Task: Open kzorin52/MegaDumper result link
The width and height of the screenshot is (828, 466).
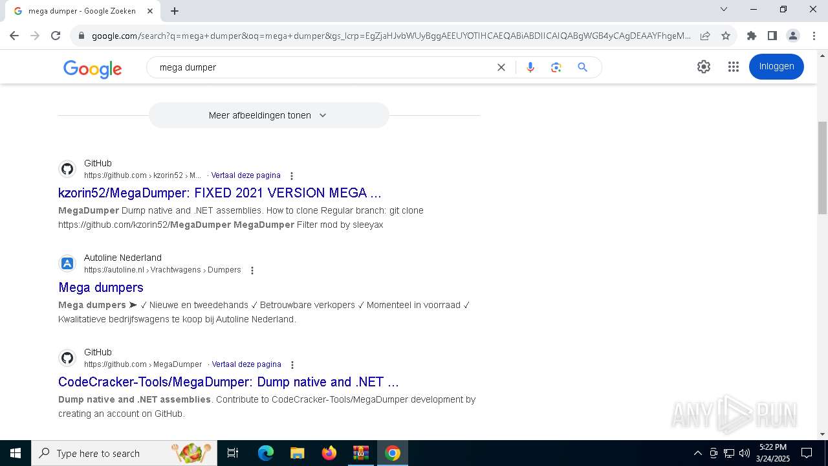Action: coord(219,193)
